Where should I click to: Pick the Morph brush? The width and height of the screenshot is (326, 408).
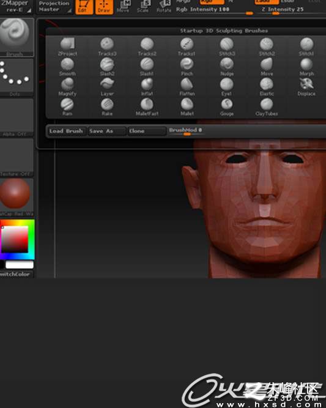pos(306,67)
